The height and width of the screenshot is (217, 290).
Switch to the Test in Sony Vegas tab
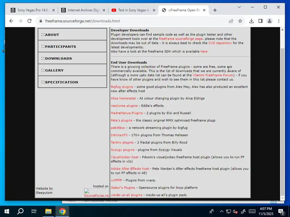point(133,10)
